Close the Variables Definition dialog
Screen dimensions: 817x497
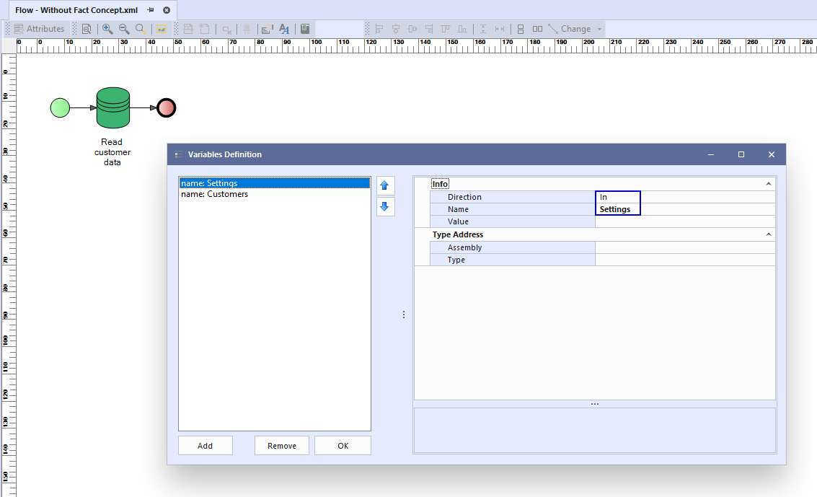(x=771, y=154)
